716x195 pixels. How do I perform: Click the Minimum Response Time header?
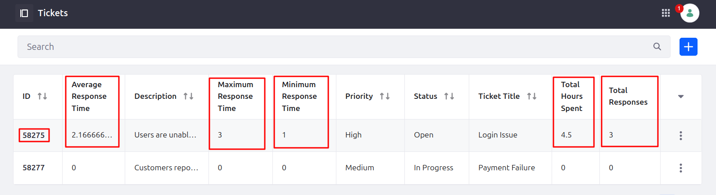(x=299, y=96)
